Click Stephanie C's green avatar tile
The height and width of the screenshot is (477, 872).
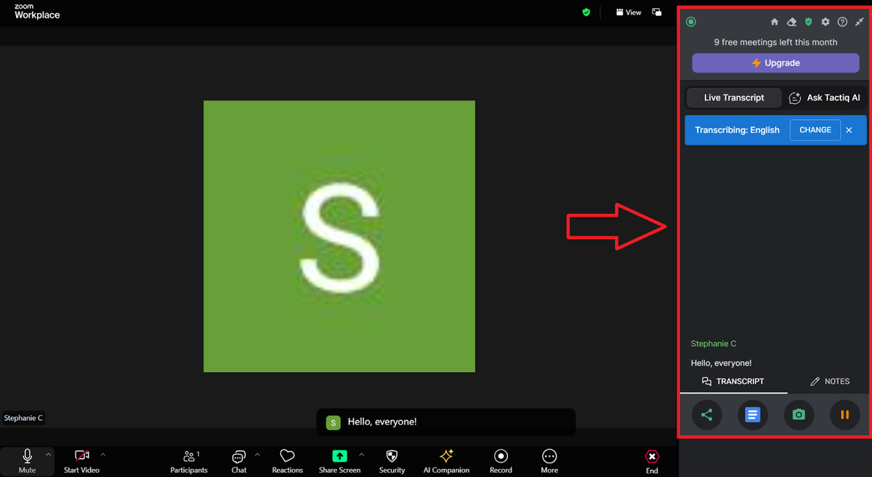(339, 236)
